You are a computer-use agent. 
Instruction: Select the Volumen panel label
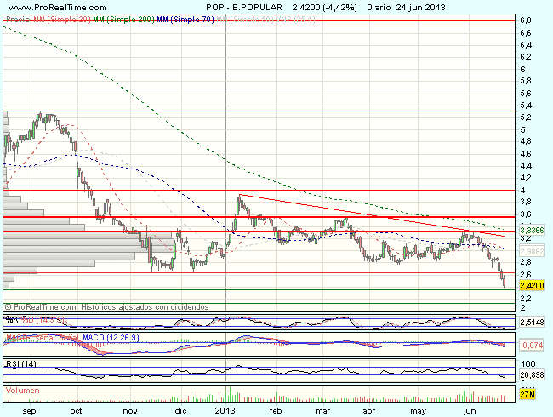(x=24, y=391)
